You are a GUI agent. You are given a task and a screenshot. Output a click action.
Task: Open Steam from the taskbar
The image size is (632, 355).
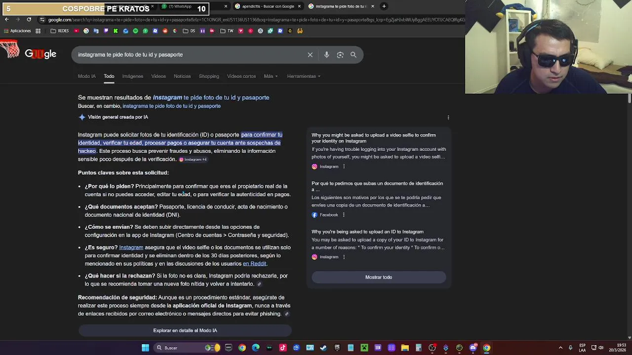(324, 348)
